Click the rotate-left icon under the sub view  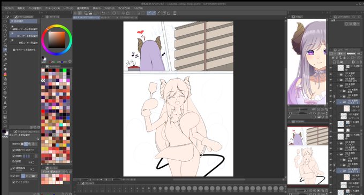(311, 113)
